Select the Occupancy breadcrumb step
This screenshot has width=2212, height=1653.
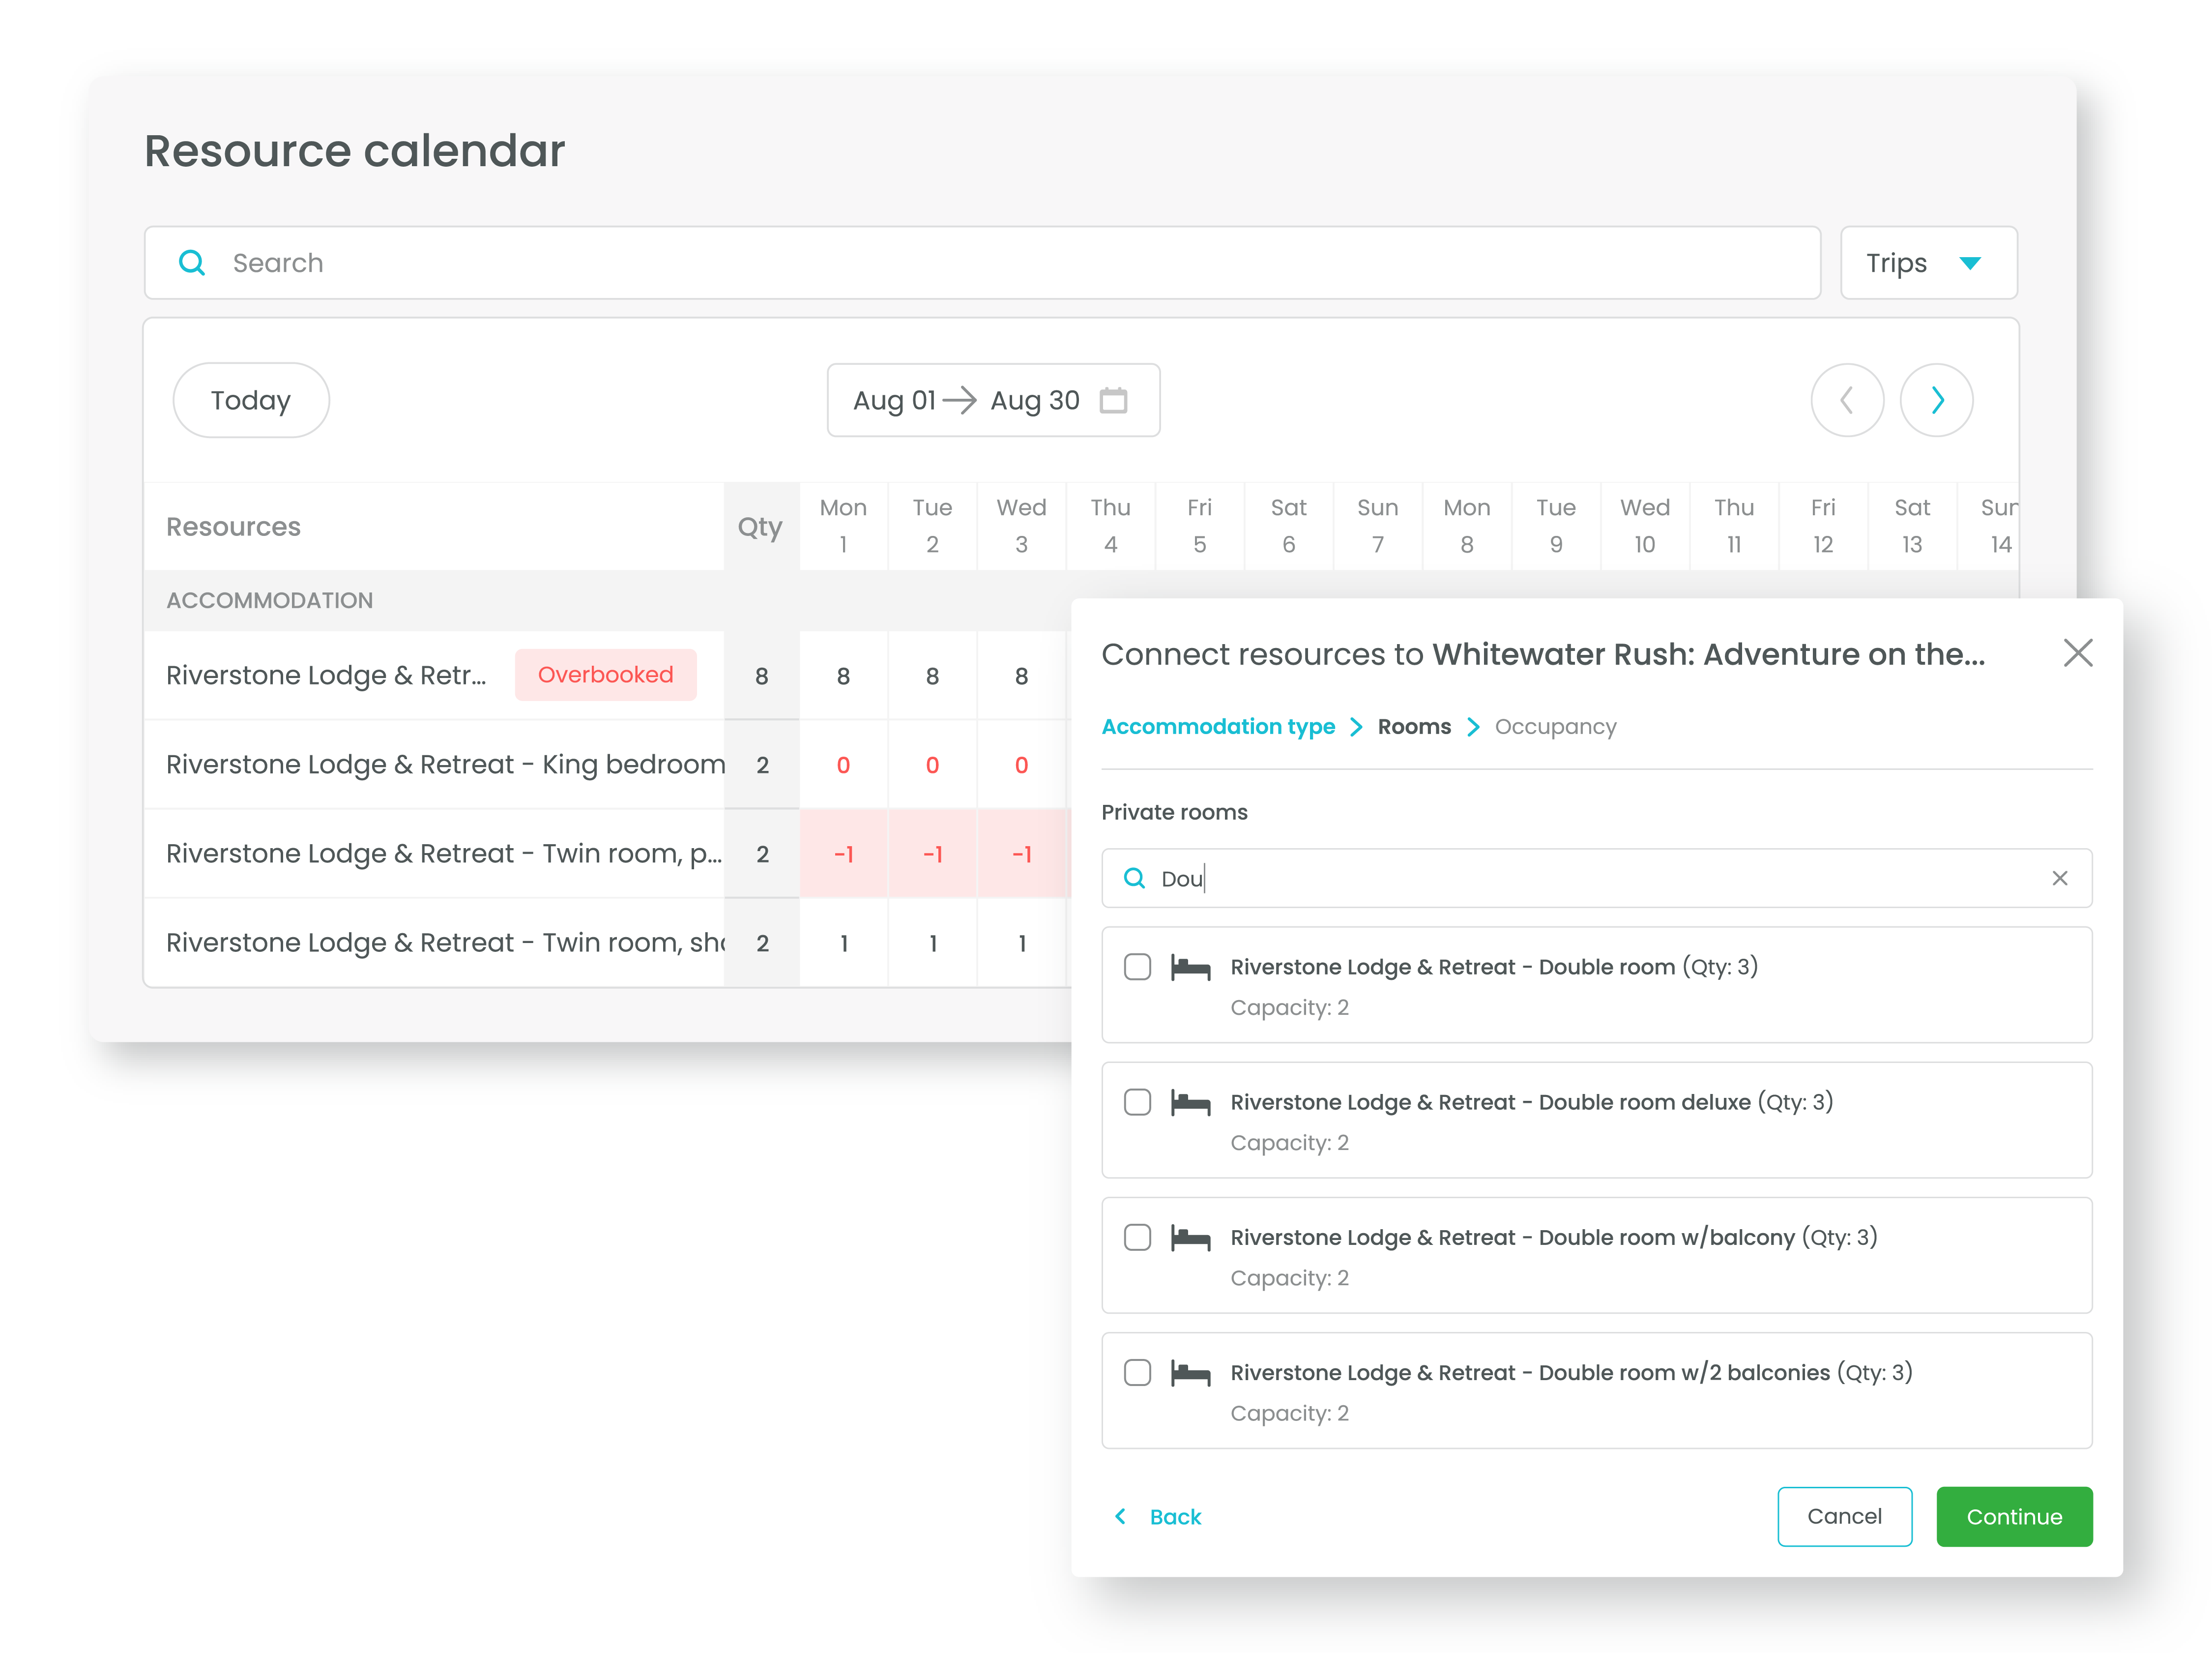(1555, 727)
